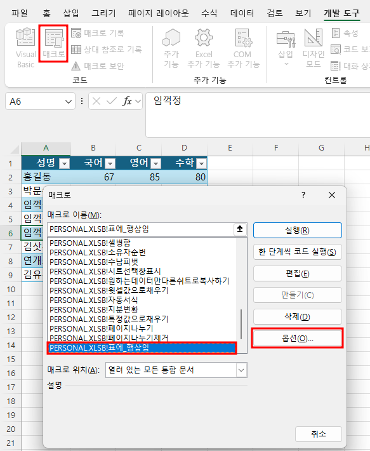Screen dimensions: 370x451
Task: Open 추가 기능 add-ins
Action: tap(171, 48)
